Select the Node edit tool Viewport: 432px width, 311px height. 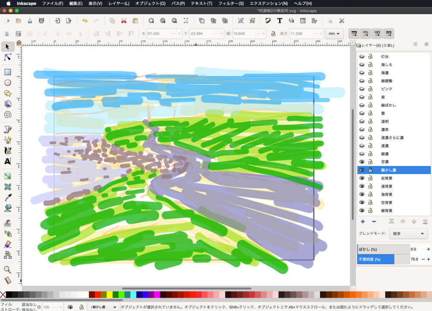click(7, 57)
